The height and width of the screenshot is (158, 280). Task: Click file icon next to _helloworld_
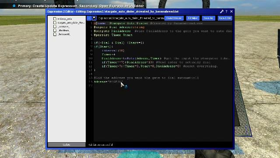(x=55, y=34)
